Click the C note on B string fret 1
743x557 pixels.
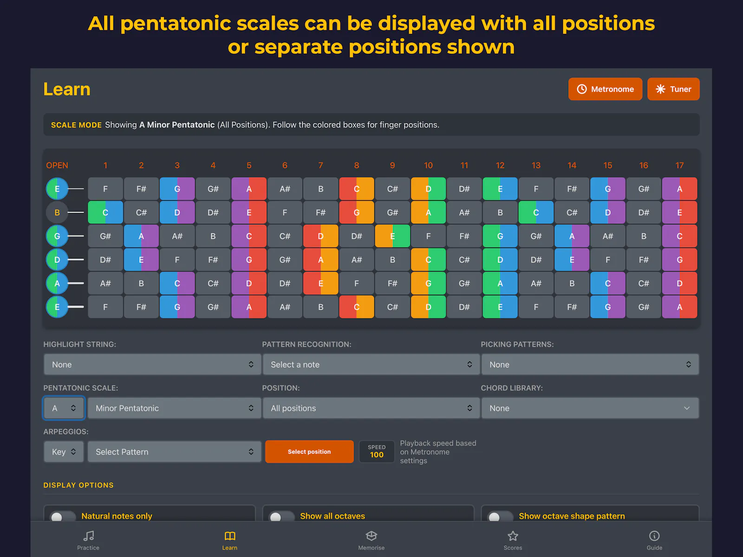point(105,213)
